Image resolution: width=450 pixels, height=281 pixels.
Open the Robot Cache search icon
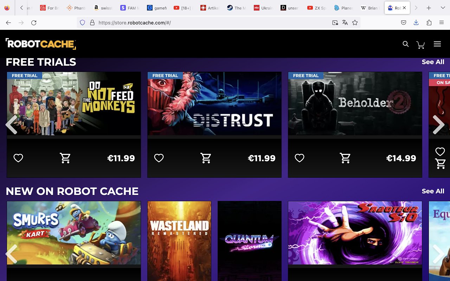pos(406,44)
